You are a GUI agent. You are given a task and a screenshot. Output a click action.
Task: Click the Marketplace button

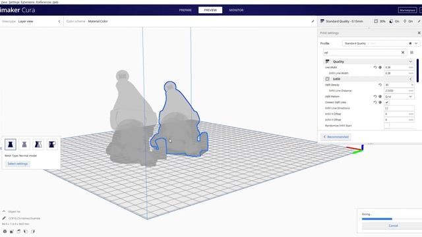407,11
